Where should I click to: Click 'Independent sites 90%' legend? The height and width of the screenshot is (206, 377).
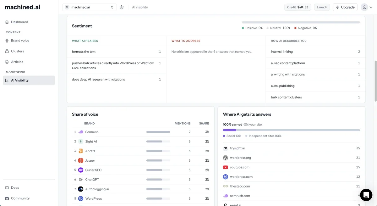pos(263,136)
